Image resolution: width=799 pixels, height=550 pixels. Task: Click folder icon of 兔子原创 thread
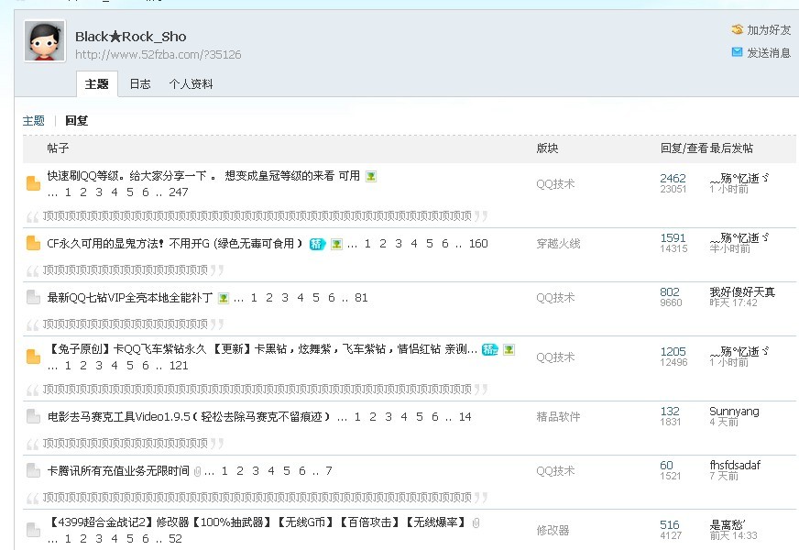[34, 357]
